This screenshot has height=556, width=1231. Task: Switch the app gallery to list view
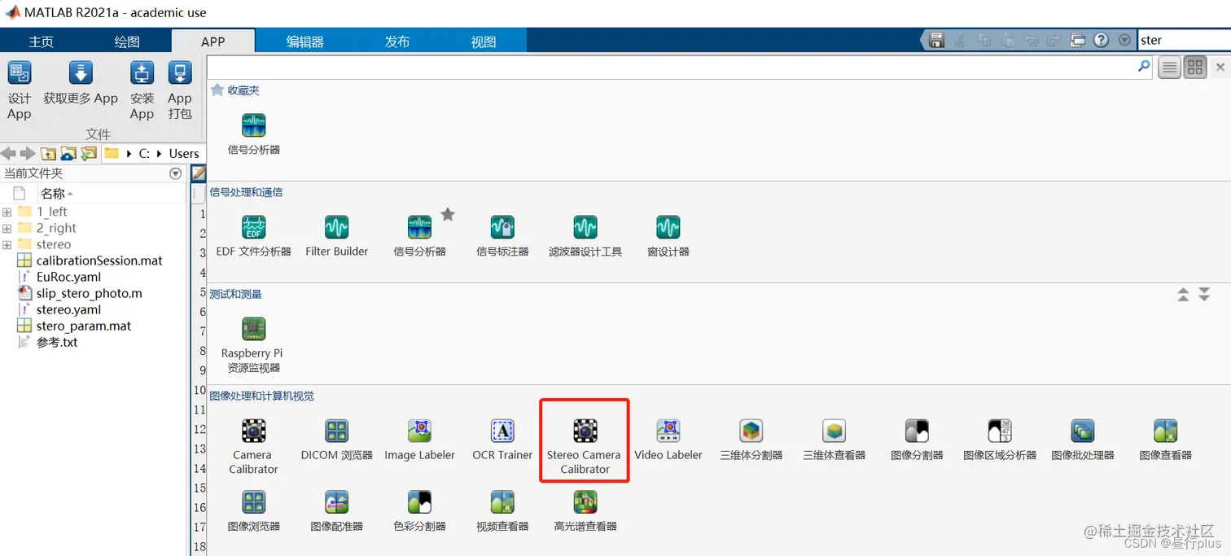[1170, 68]
